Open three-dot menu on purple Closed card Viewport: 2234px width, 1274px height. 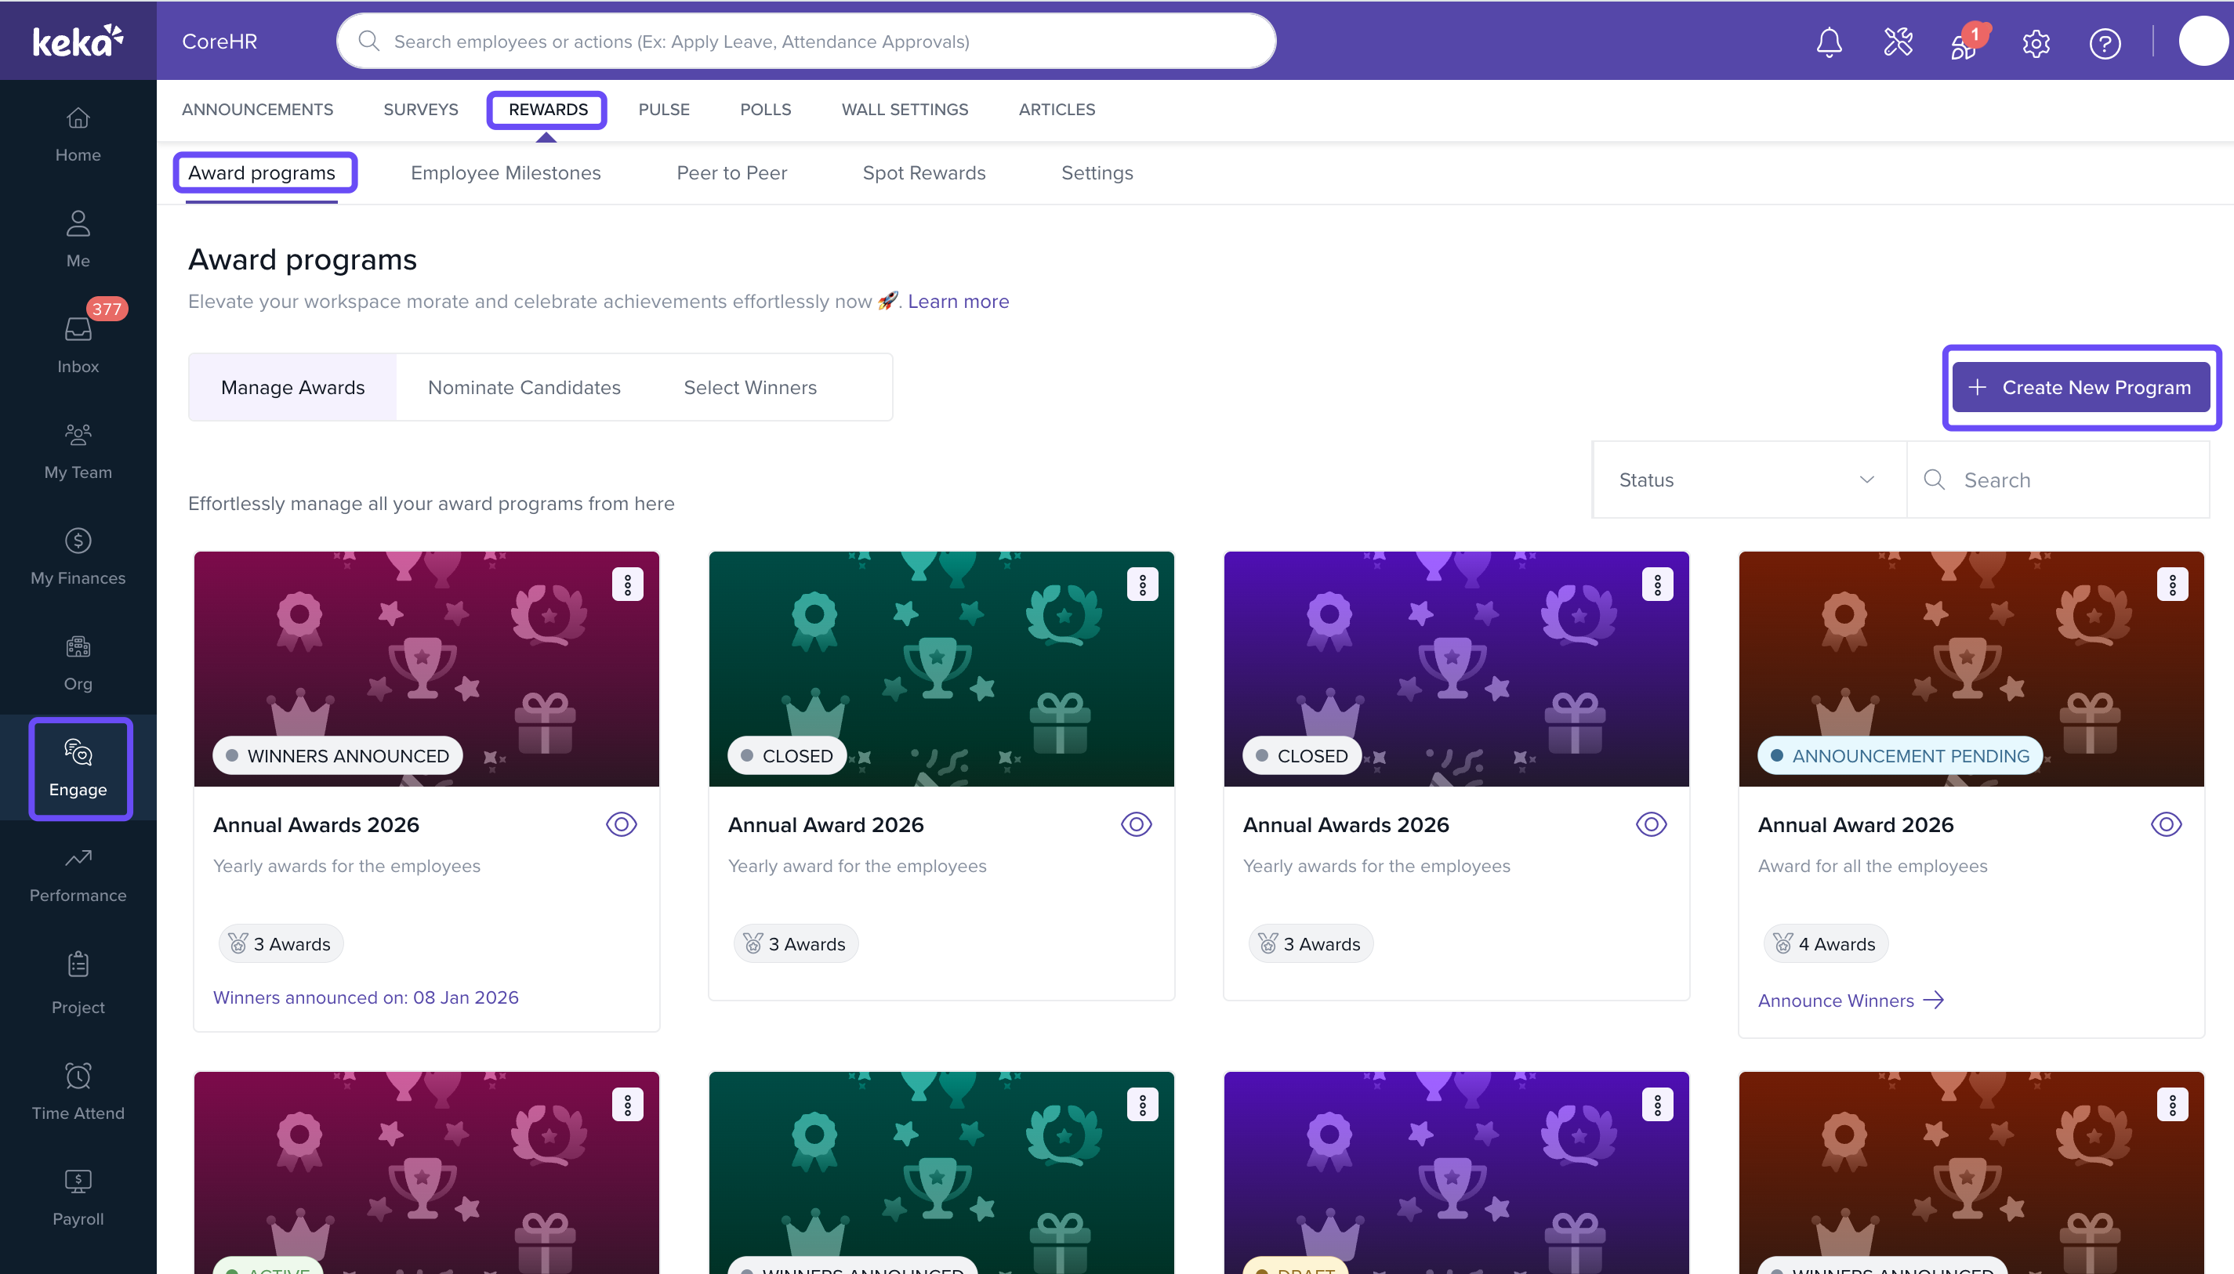coord(1657,585)
